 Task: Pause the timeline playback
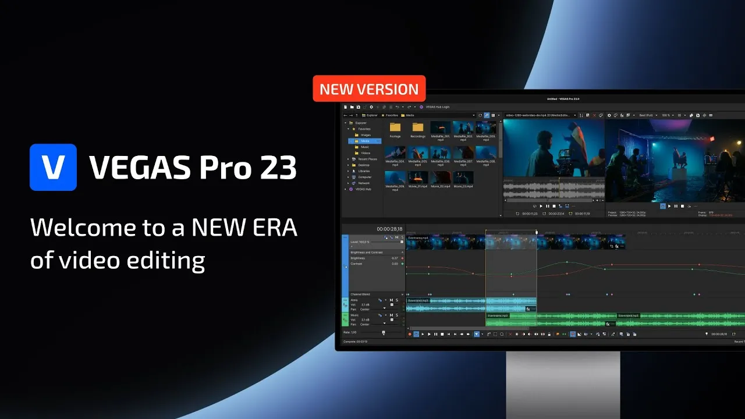click(x=436, y=334)
